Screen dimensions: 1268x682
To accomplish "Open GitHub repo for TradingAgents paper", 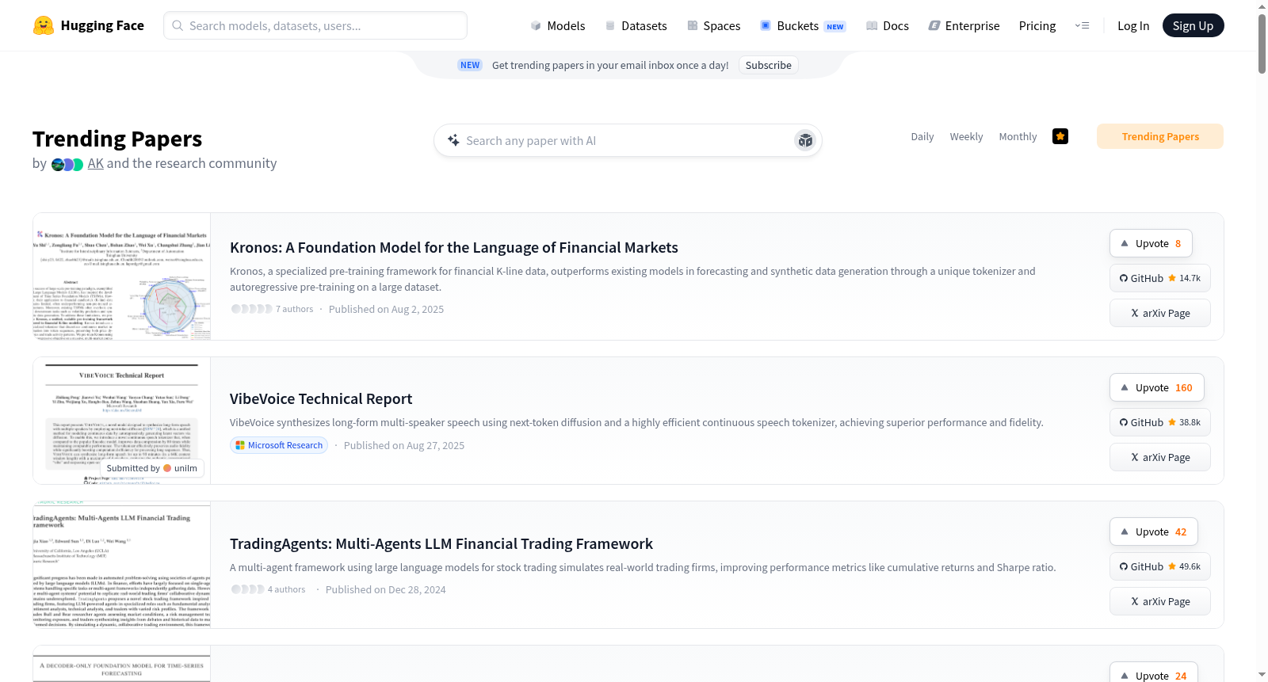I will point(1159,566).
